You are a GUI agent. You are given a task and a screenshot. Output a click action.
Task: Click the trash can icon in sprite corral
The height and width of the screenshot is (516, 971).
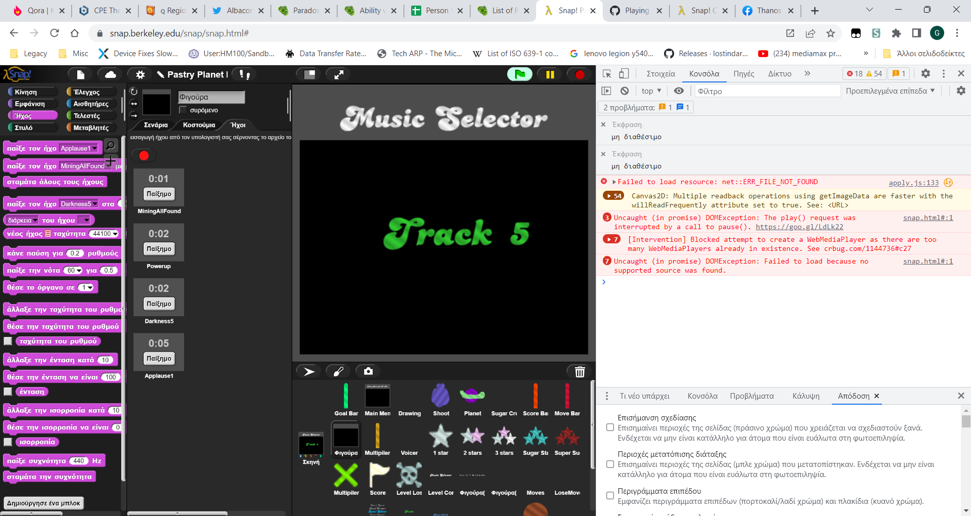[580, 371]
